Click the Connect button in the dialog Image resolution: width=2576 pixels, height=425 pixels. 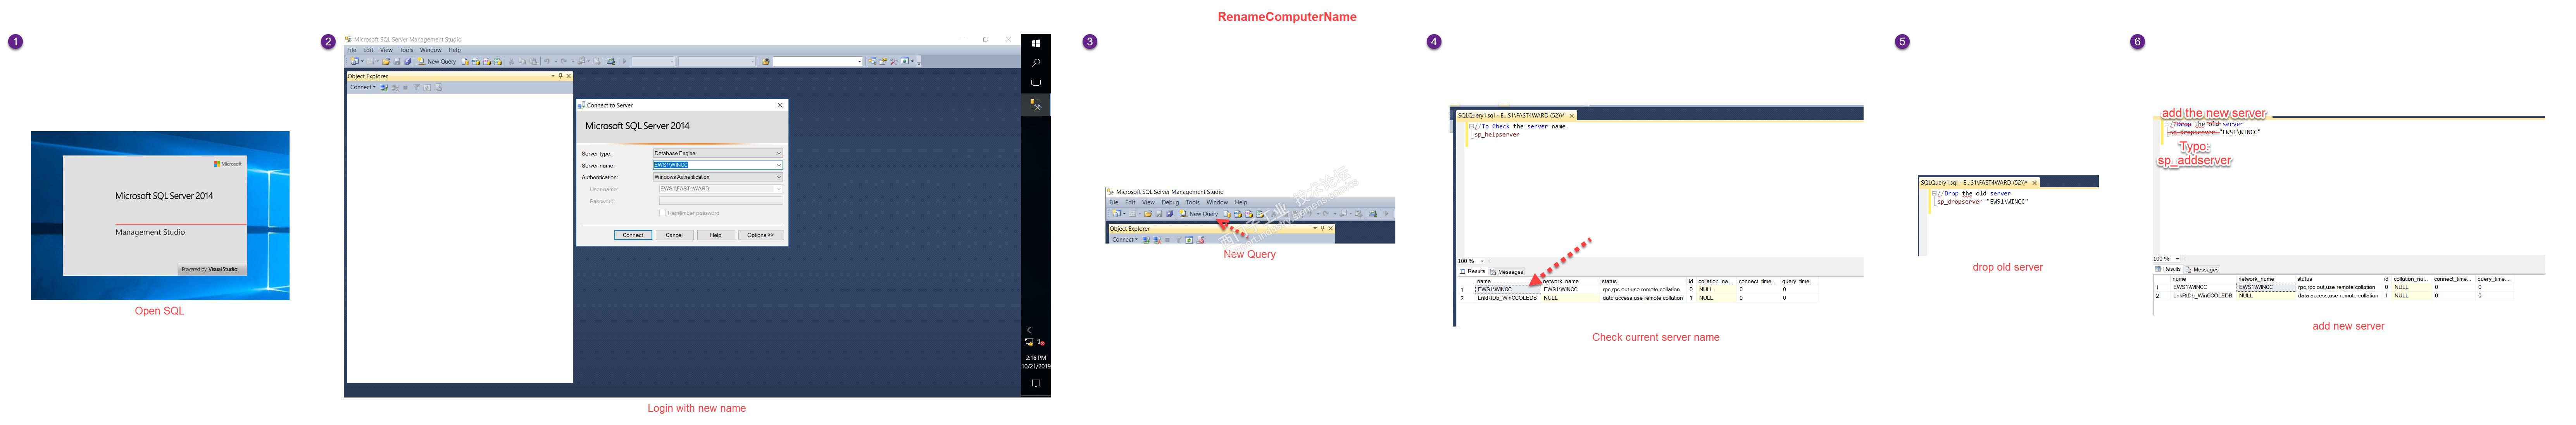tap(633, 235)
